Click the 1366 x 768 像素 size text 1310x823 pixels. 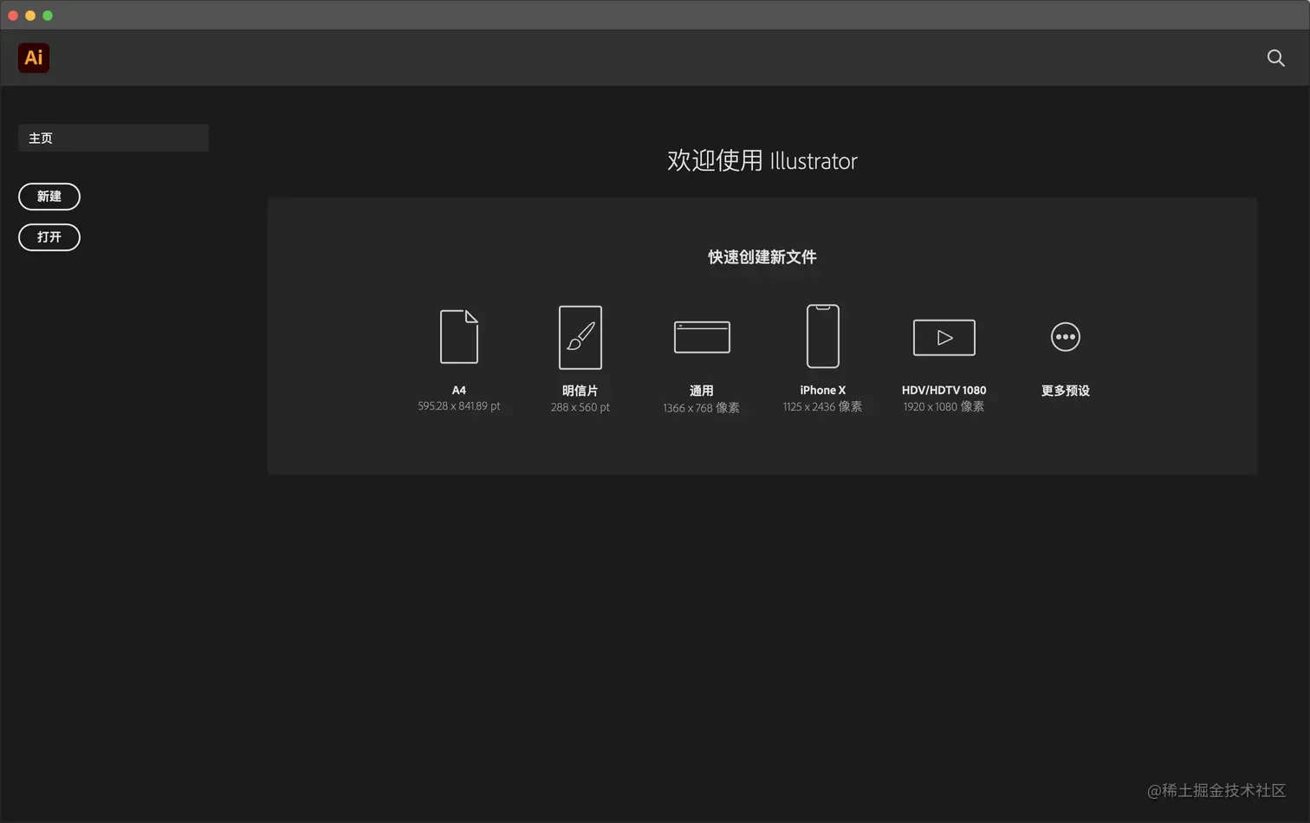(x=702, y=408)
